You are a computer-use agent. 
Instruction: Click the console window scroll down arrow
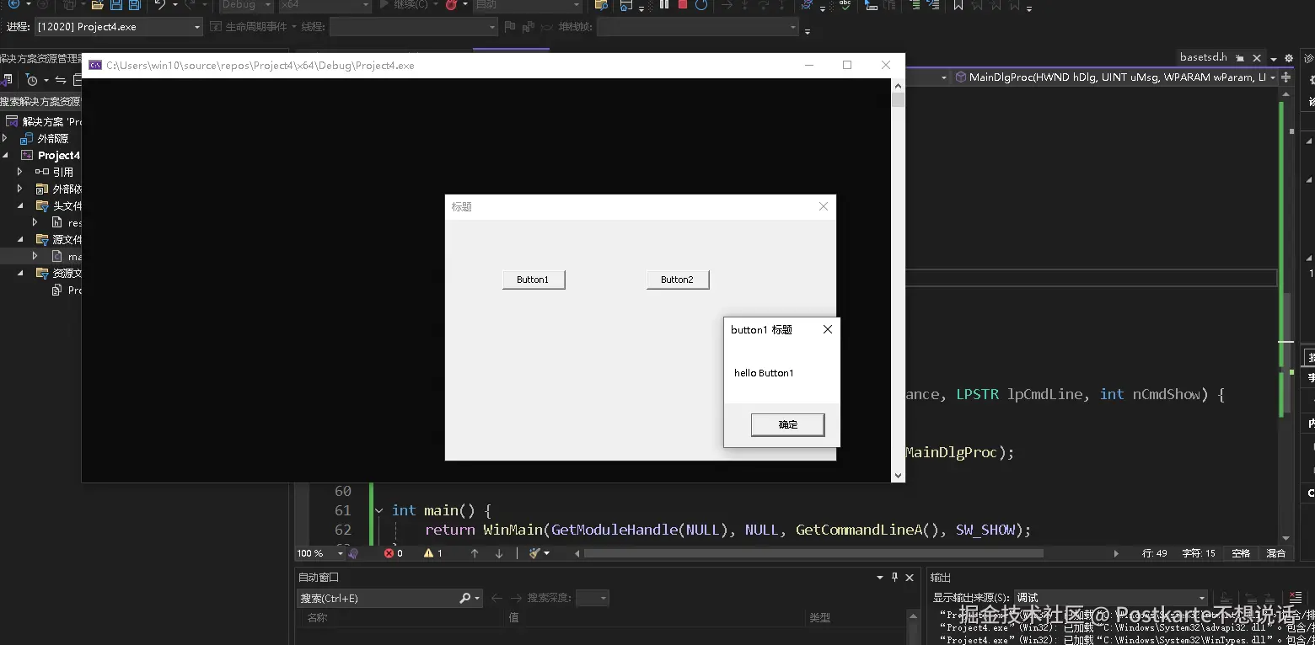(x=898, y=476)
